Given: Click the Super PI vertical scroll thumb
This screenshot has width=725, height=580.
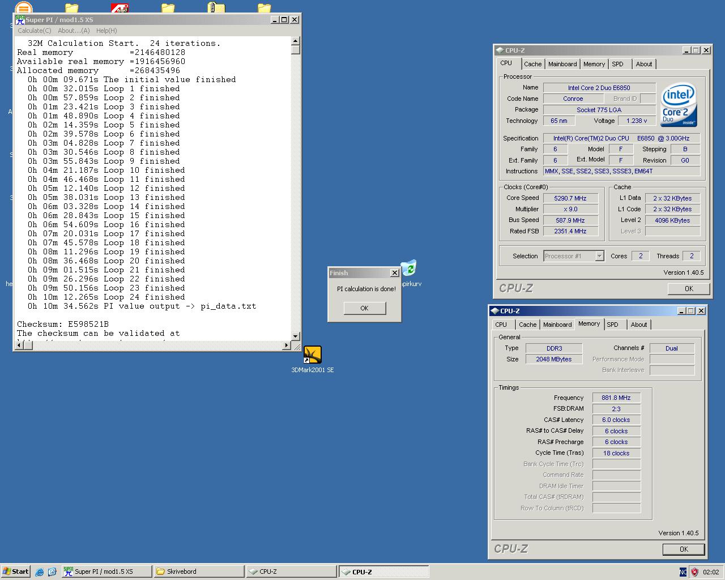Looking at the screenshot, I should click(x=295, y=50).
